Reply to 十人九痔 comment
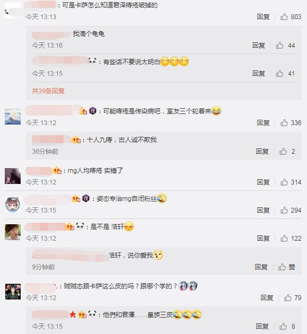Screen dimensions: 307x334 pyautogui.click(x=262, y=152)
